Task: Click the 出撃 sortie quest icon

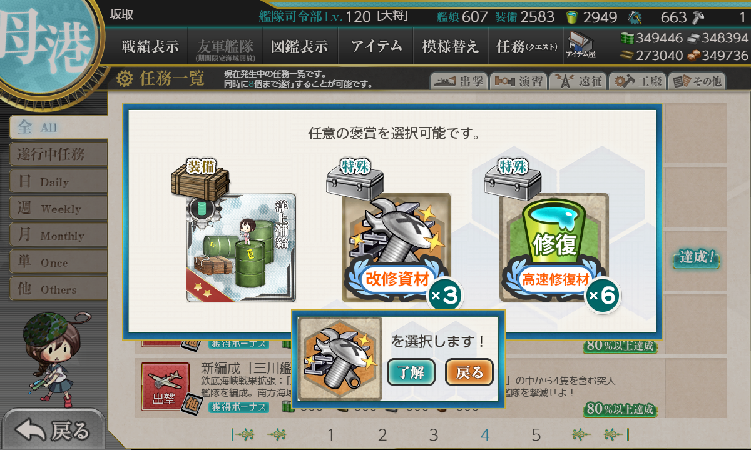Action: pos(165,388)
